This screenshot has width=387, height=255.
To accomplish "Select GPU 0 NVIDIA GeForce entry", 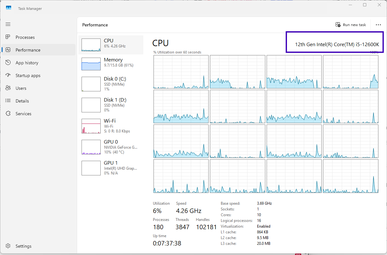I will tap(111, 147).
